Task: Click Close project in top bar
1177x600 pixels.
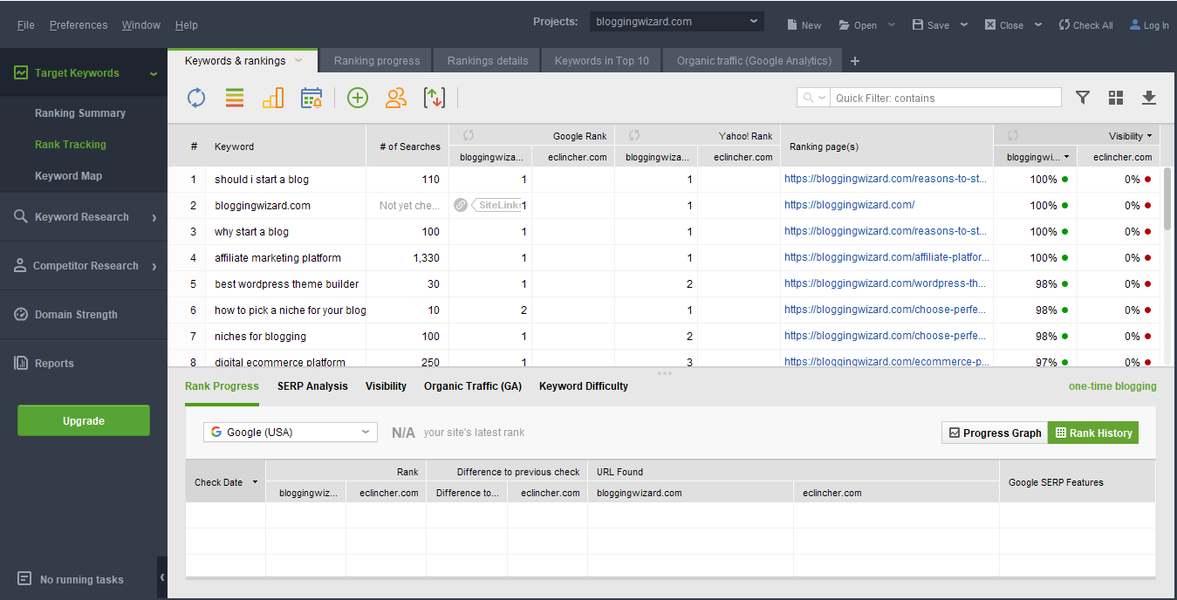Action: pyautogui.click(x=1003, y=25)
